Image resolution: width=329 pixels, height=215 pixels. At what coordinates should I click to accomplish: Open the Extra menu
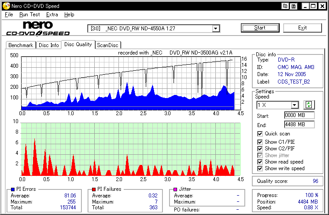point(52,15)
